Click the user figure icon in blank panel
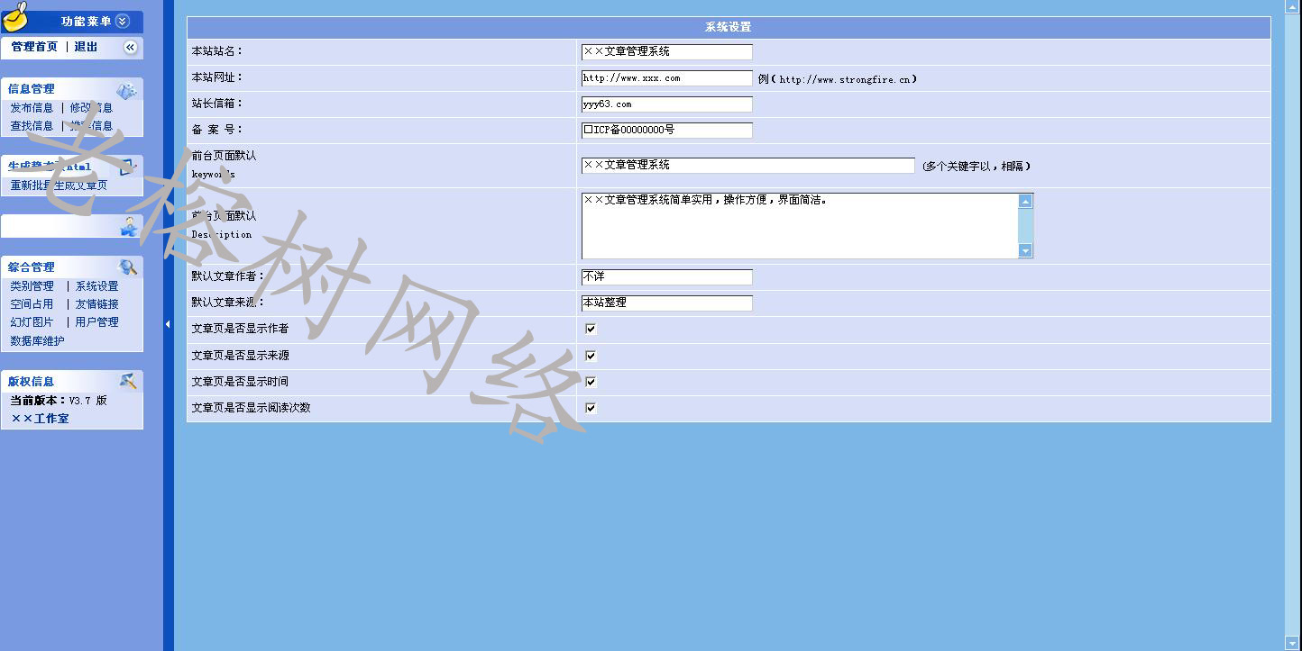Image resolution: width=1302 pixels, height=651 pixels. (x=129, y=227)
